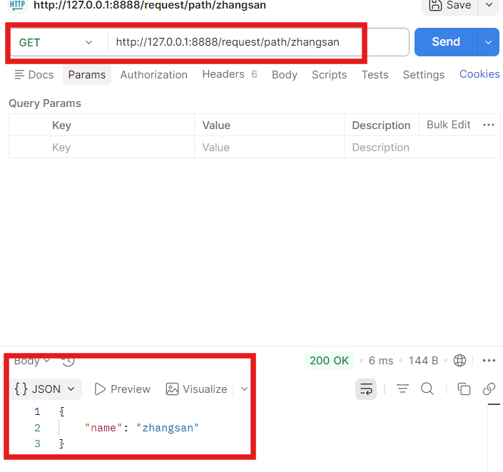Click the Query Params heading
503x472 pixels.
click(x=45, y=103)
